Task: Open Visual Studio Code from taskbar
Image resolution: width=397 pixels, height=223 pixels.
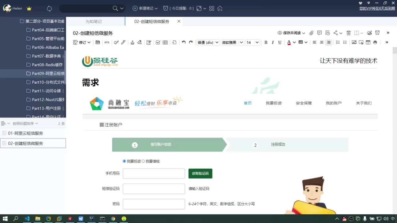Action: 27,219
